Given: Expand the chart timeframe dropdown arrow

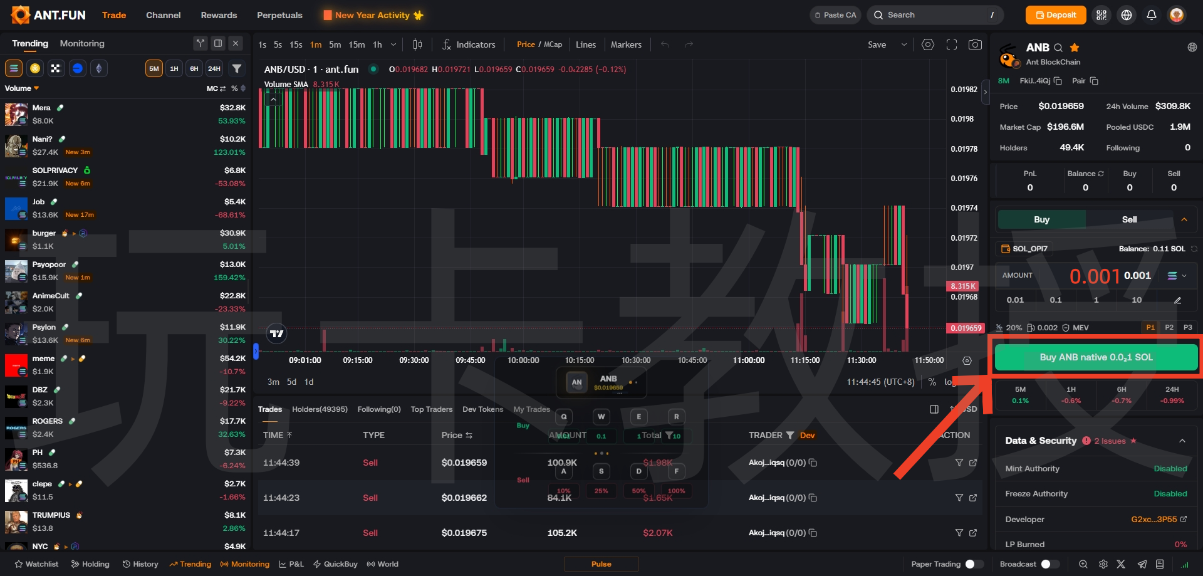Looking at the screenshot, I should point(393,45).
